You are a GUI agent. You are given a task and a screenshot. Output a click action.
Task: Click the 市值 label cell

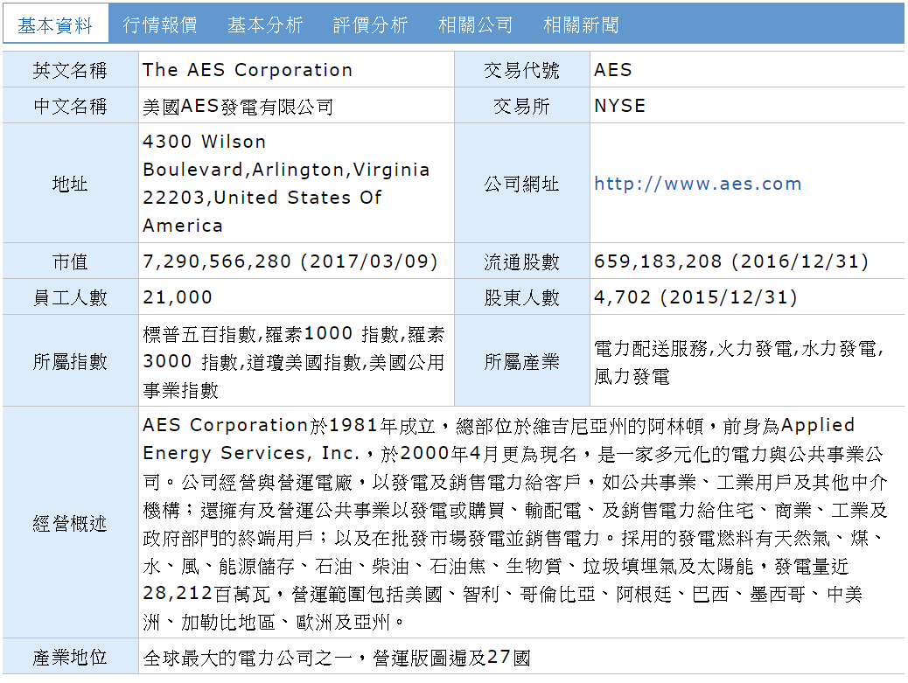pos(70,261)
